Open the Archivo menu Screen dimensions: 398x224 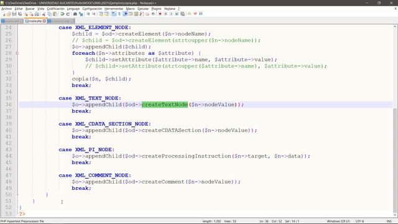(x=6, y=9)
